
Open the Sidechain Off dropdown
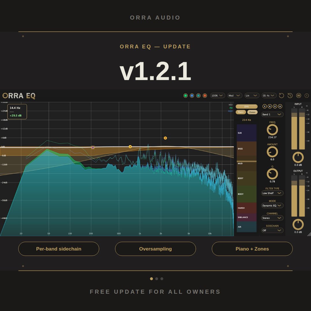point(272,230)
